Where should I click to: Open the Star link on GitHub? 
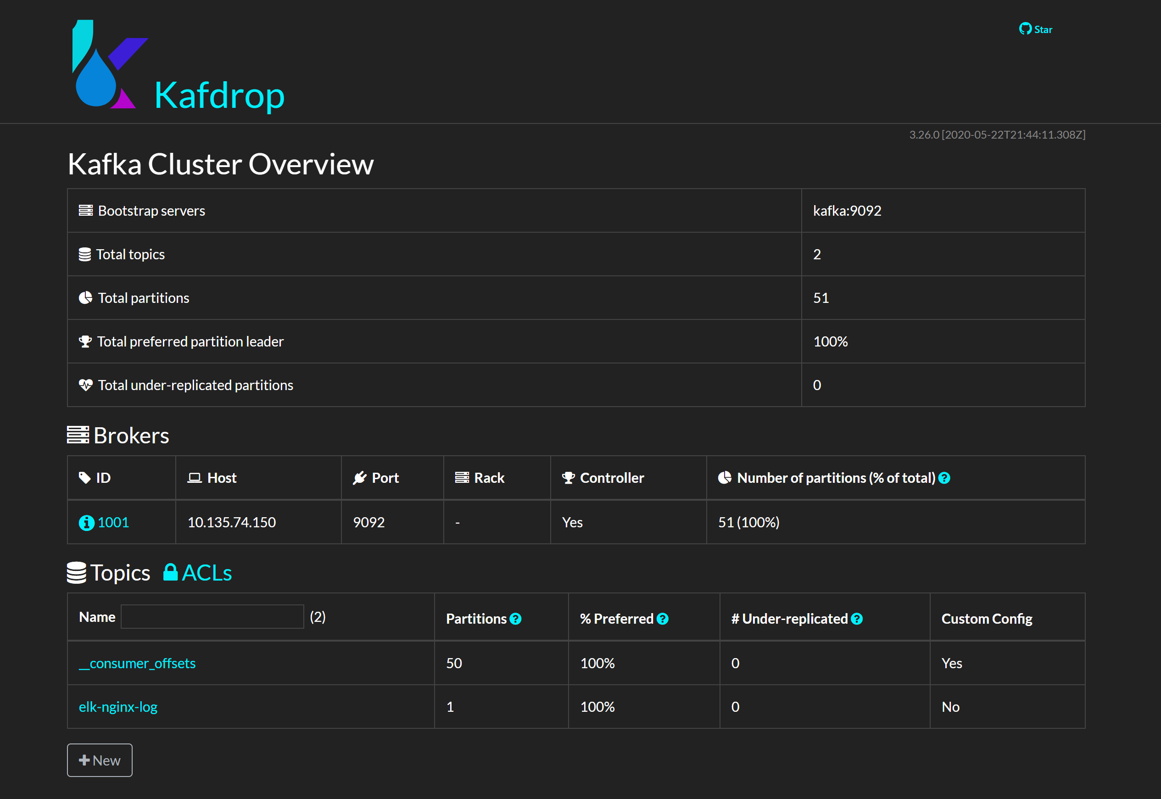click(1035, 29)
